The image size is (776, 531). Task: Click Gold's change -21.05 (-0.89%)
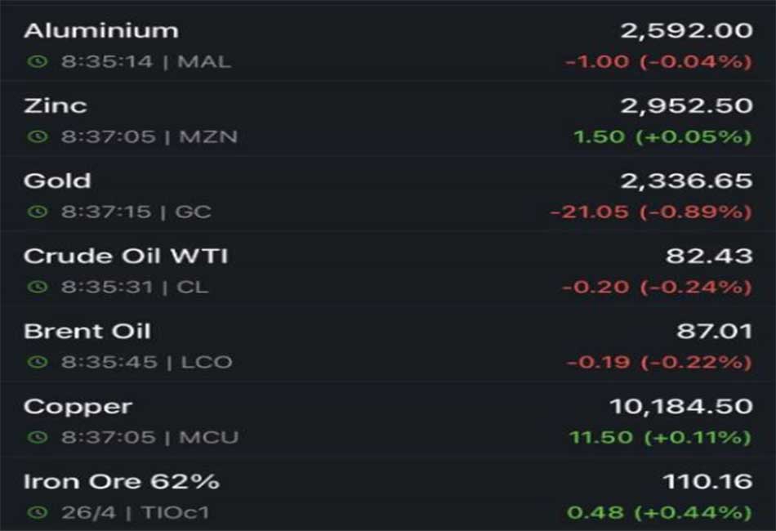pyautogui.click(x=651, y=212)
